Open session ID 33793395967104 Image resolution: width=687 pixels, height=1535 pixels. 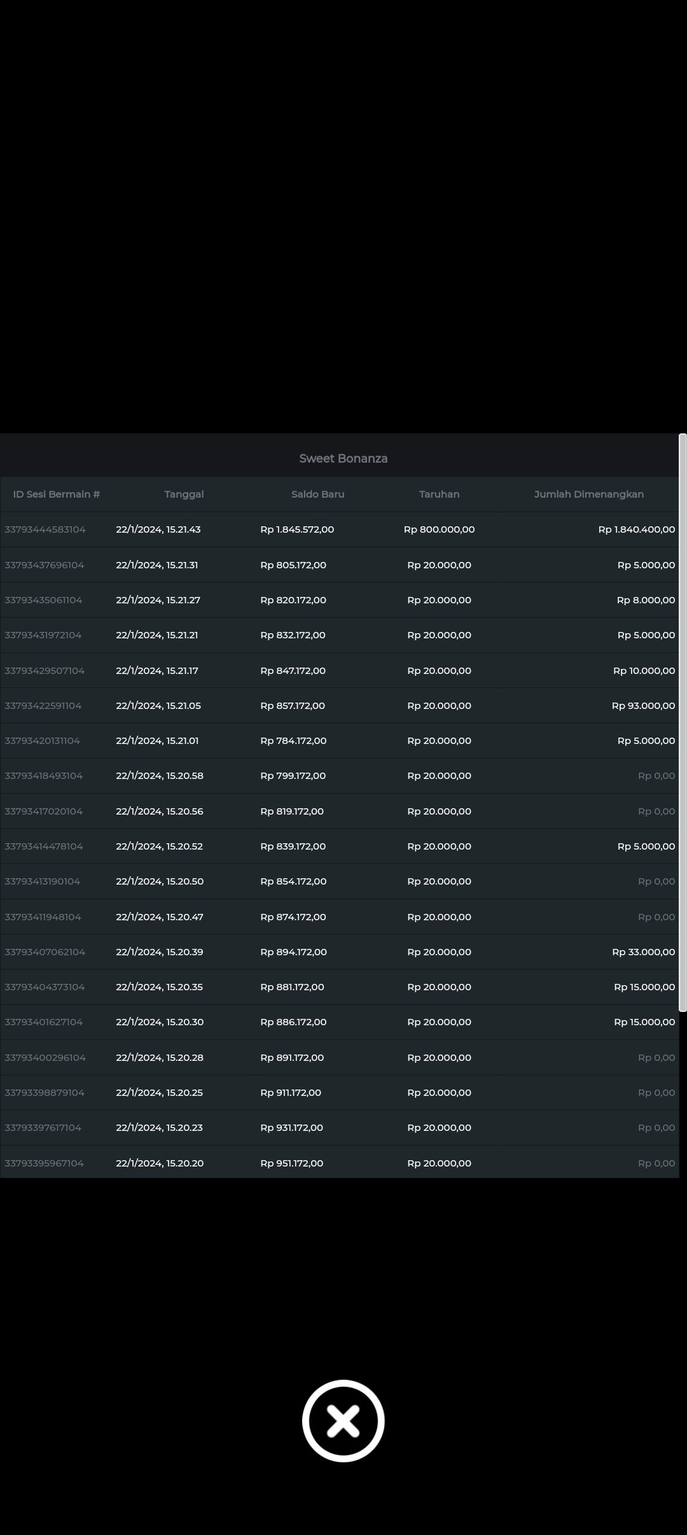pyautogui.click(x=45, y=1163)
